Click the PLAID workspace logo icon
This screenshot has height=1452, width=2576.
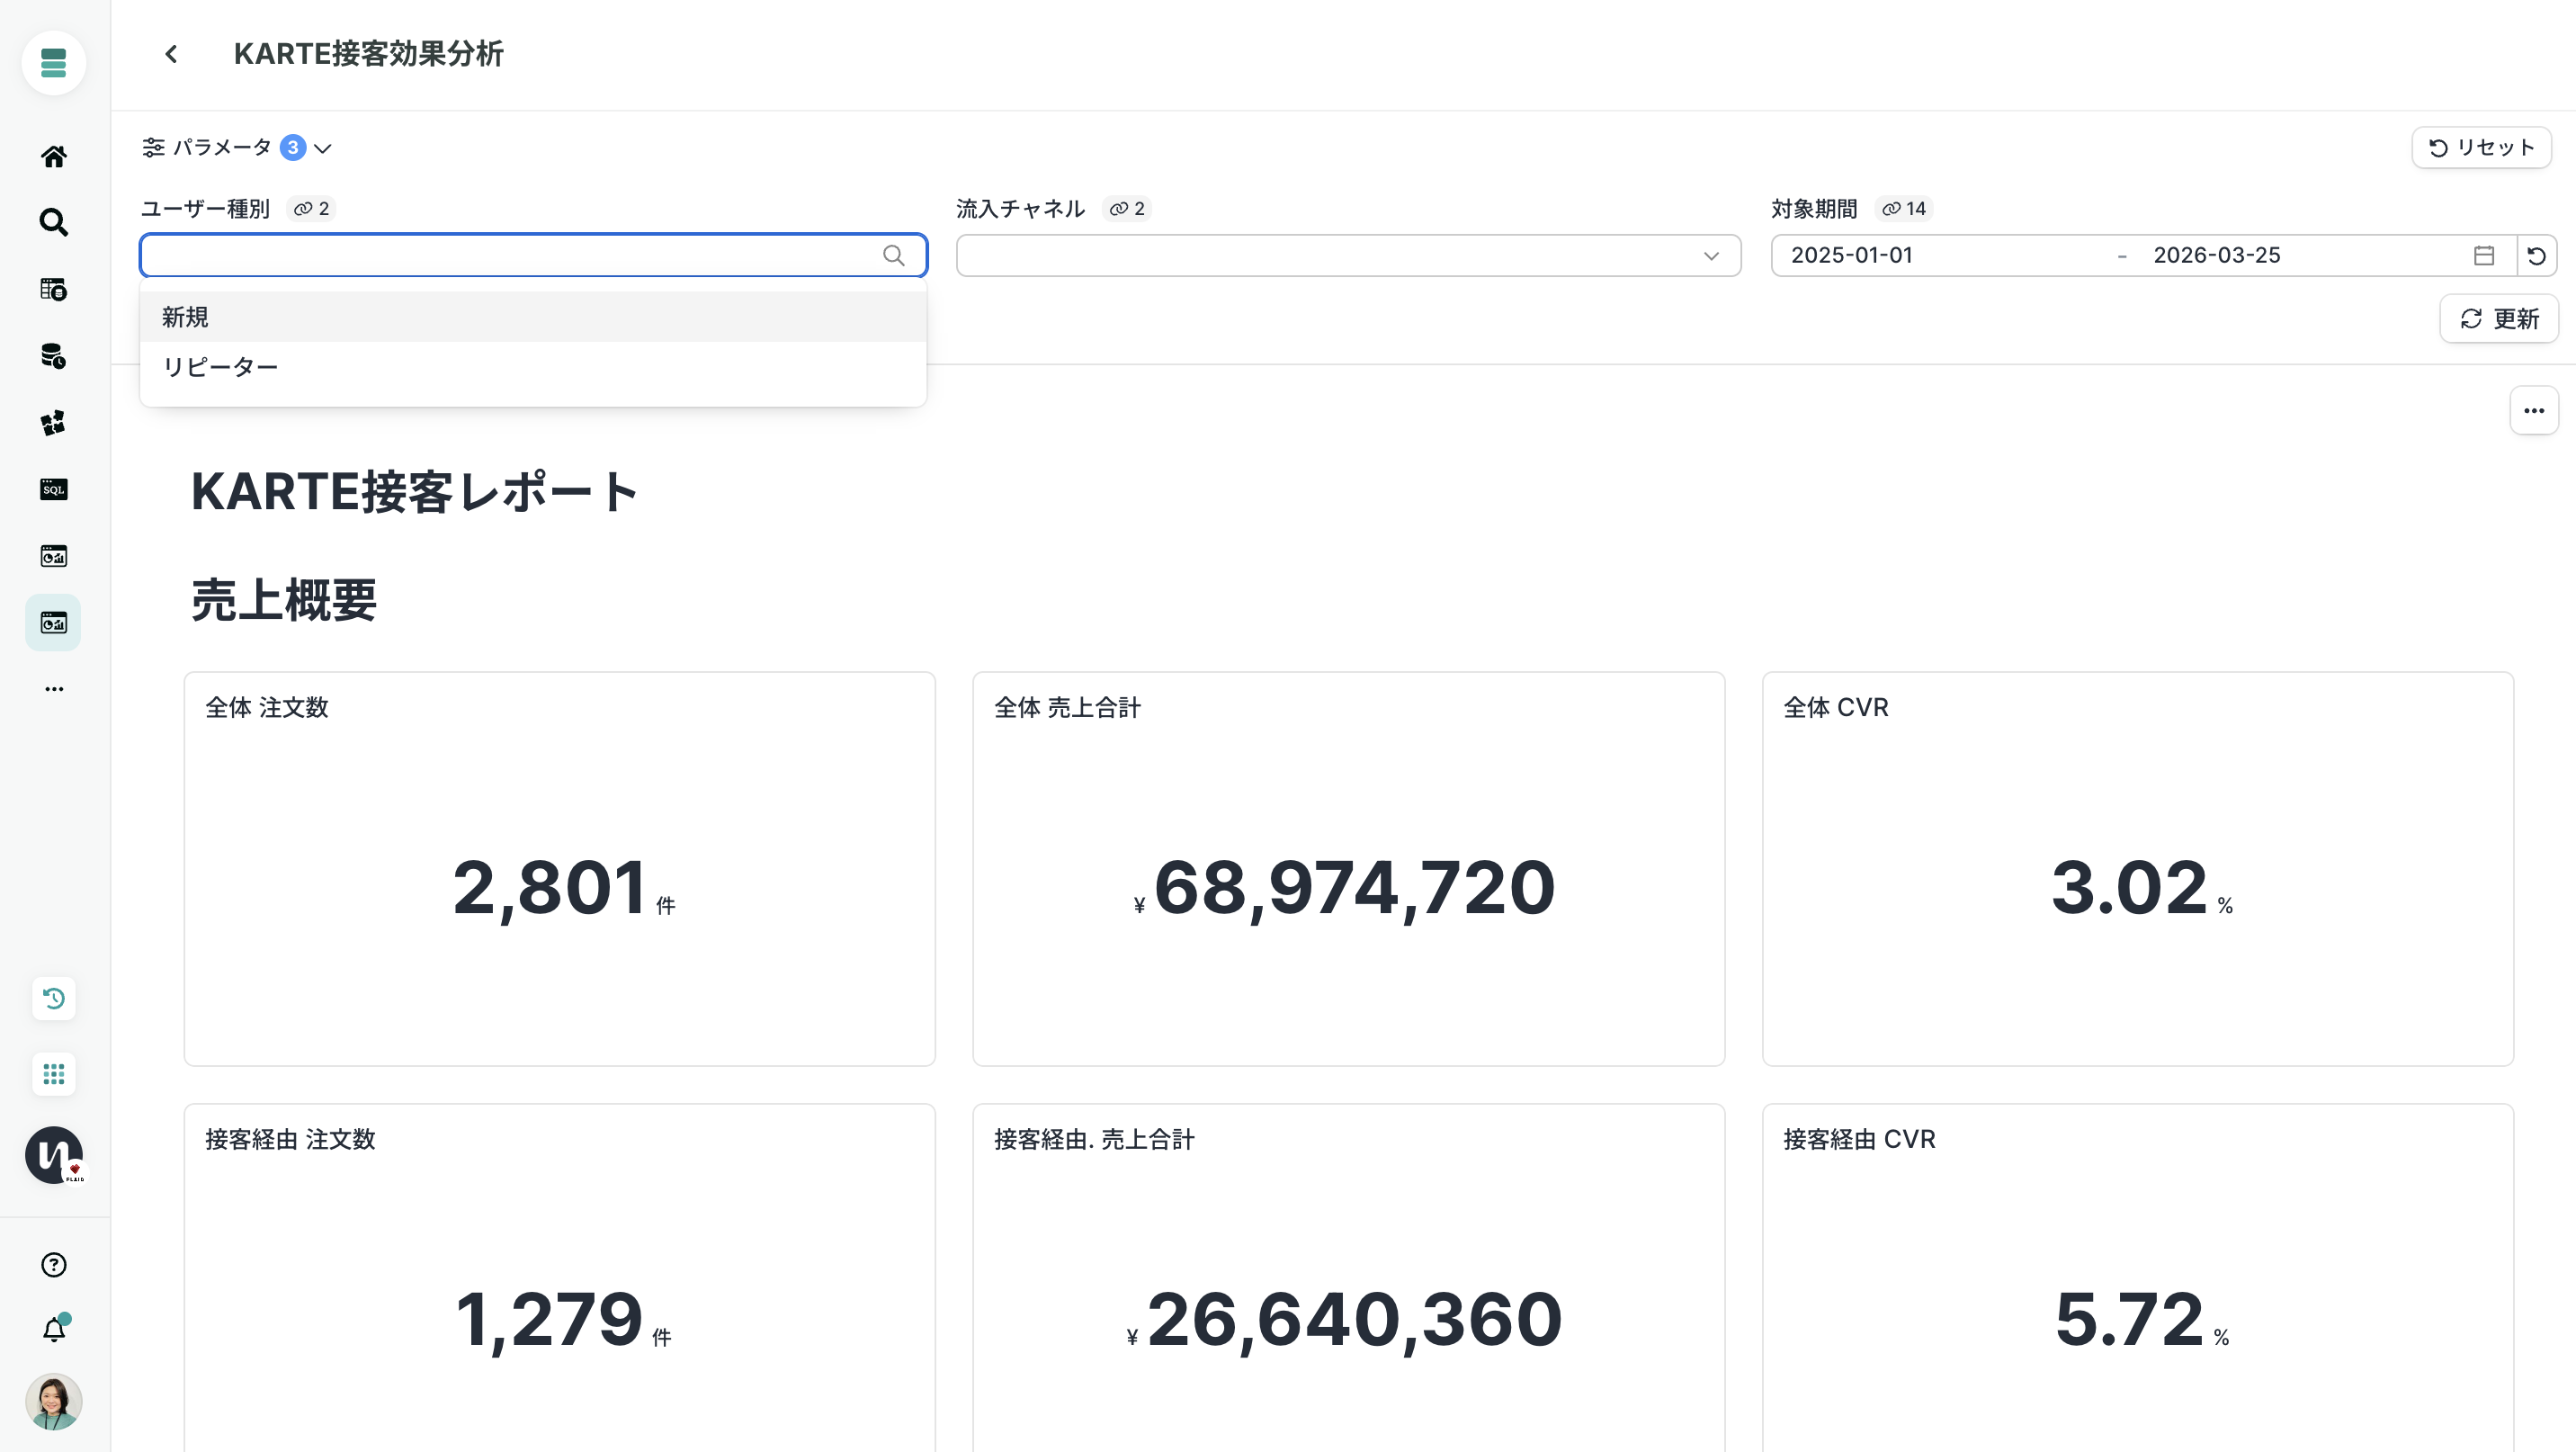pos(54,1155)
